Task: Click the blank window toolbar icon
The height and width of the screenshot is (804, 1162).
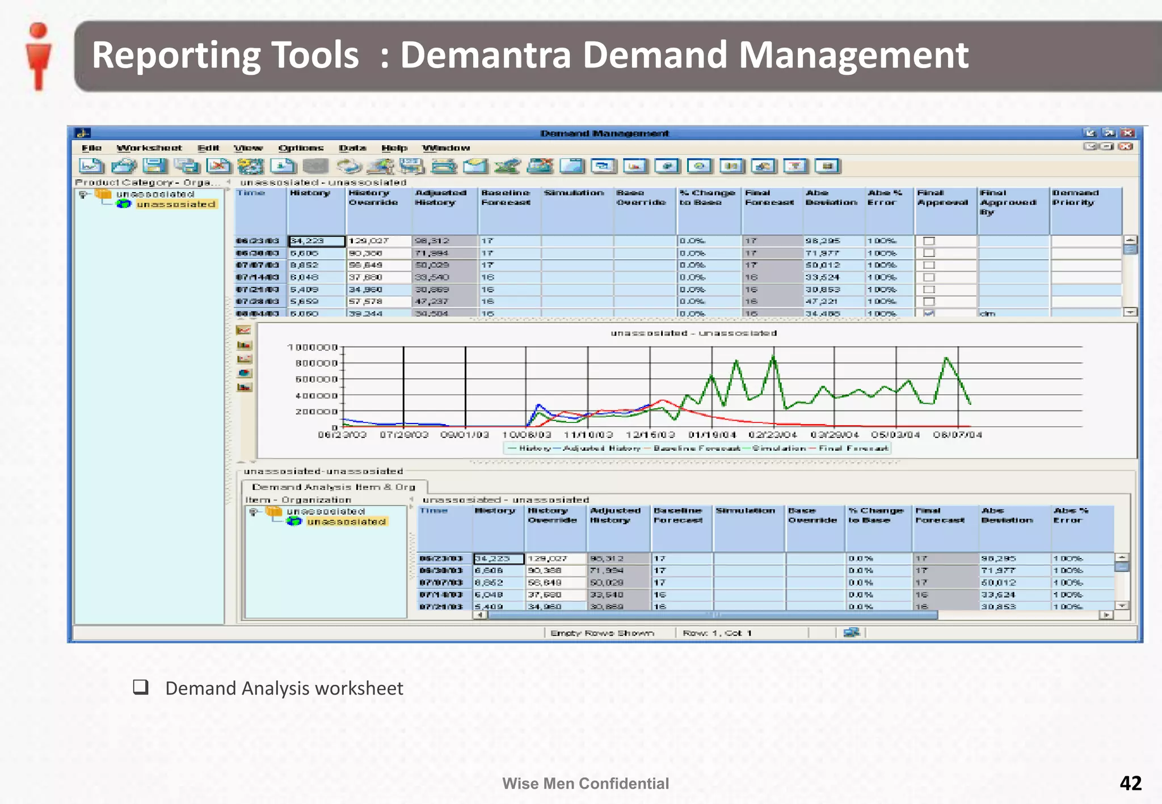Action: (572, 166)
